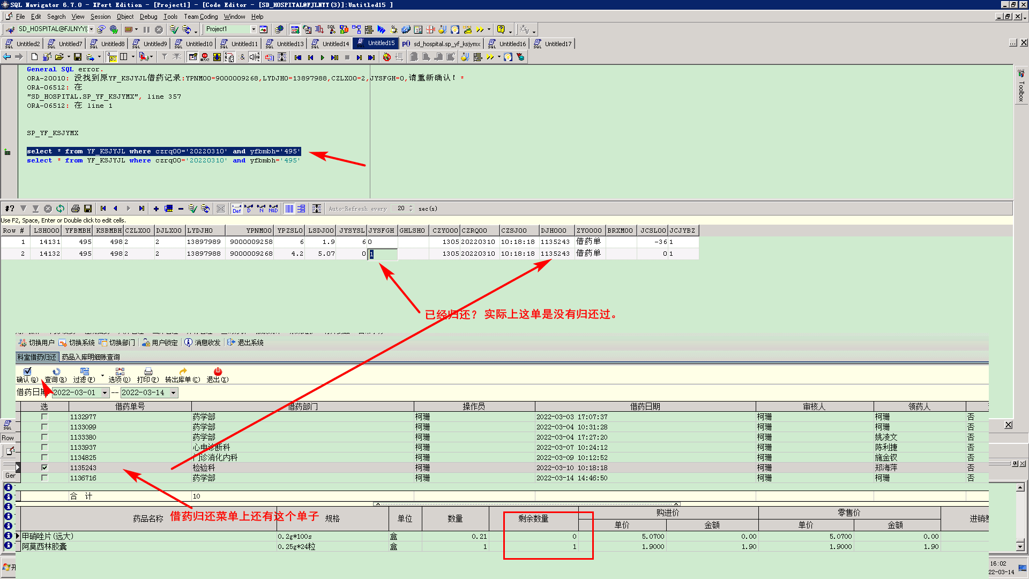Click the Save icon in the editor toolbar
The height and width of the screenshot is (579, 1029).
(78, 57)
